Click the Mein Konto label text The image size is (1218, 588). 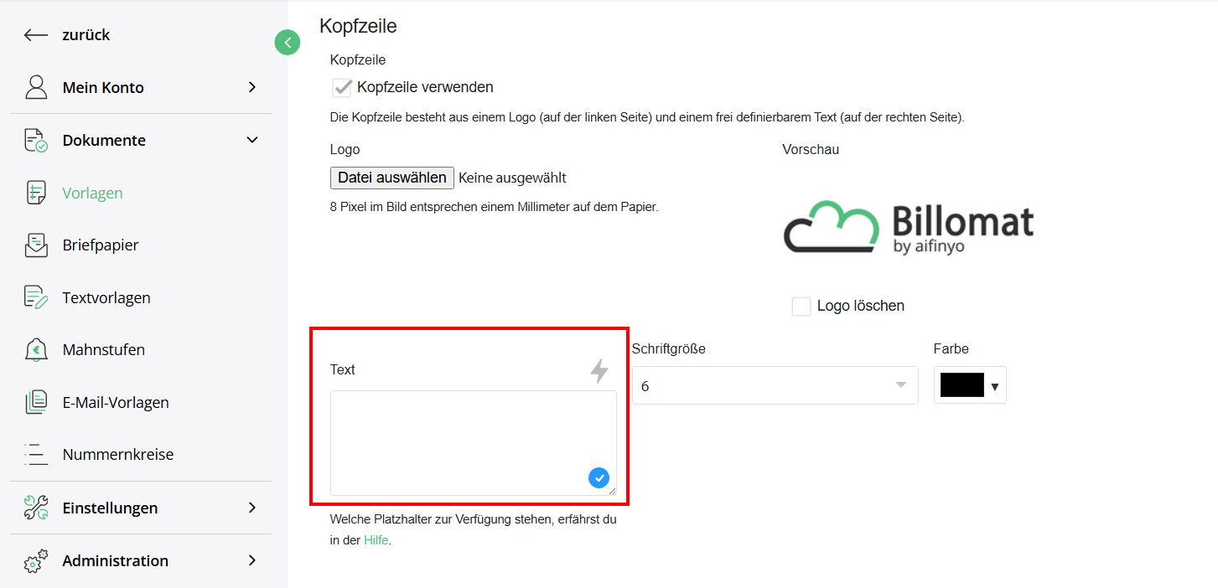coord(103,87)
